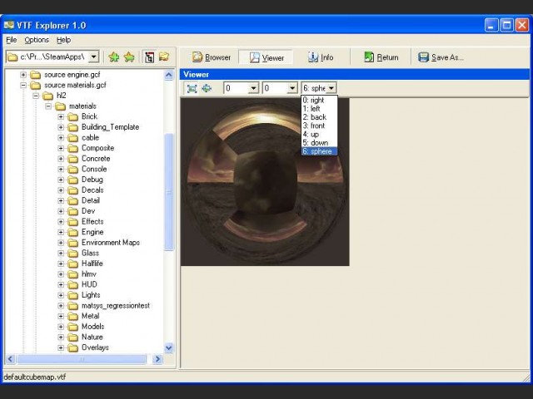Open the Options menu

coord(37,40)
